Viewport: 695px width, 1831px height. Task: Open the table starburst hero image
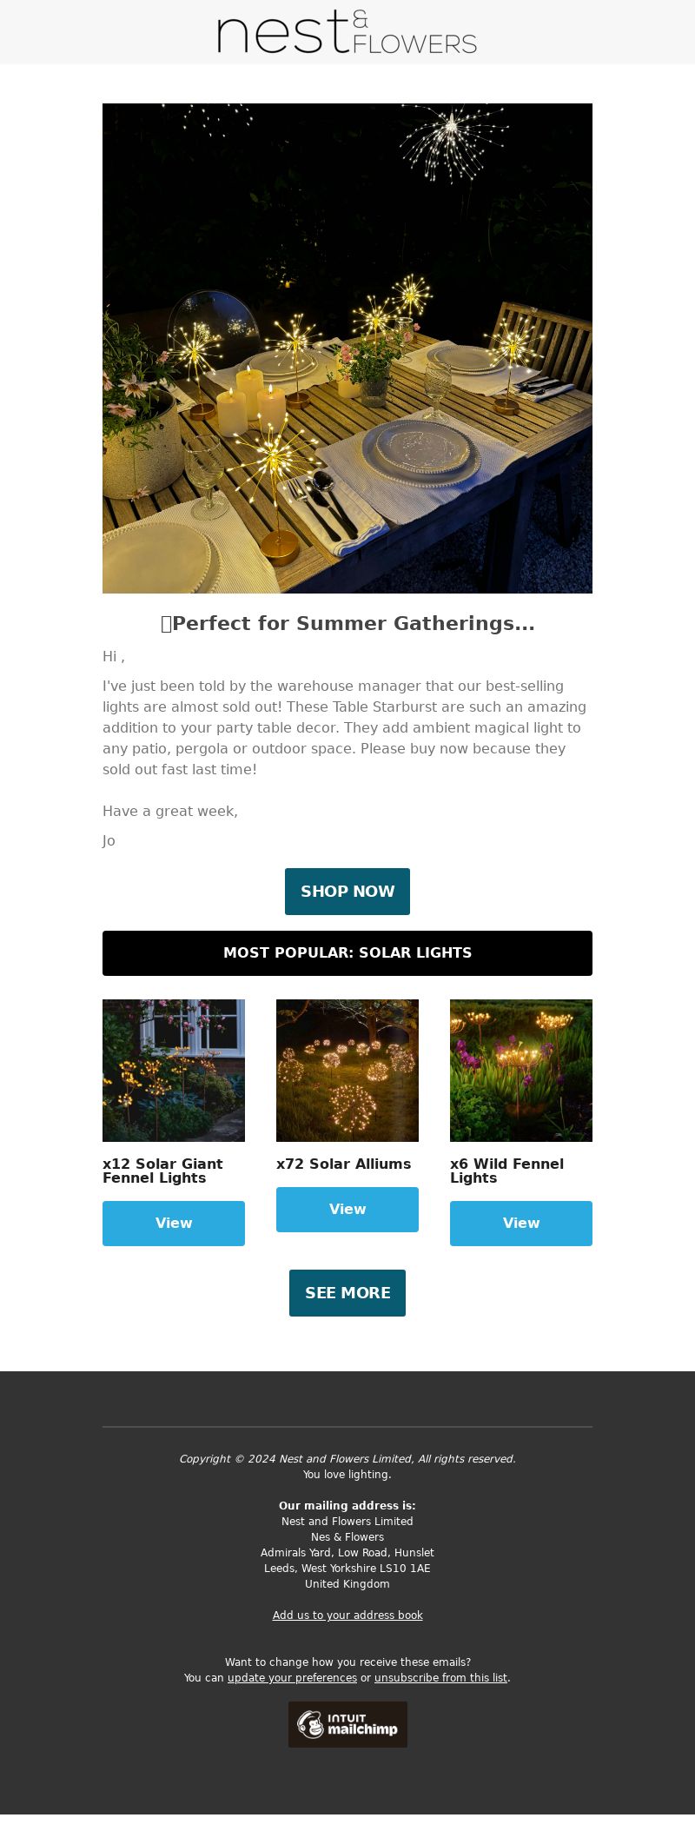(347, 348)
